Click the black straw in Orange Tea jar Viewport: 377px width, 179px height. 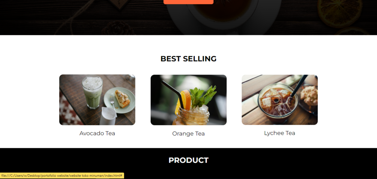point(173,94)
